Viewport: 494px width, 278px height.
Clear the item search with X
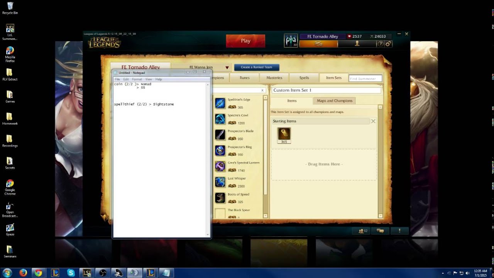pyautogui.click(x=262, y=90)
